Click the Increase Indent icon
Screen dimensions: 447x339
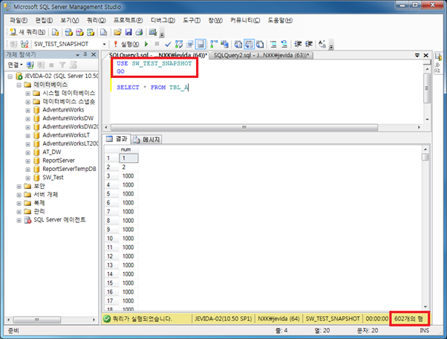(309, 44)
